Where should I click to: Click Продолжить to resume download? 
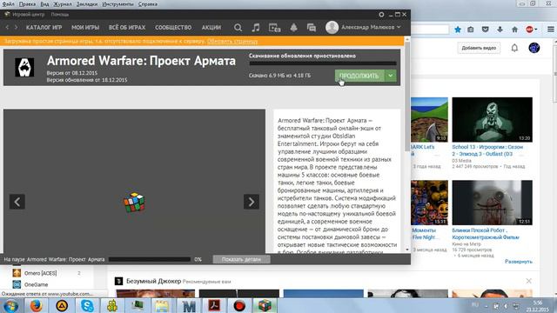359,76
